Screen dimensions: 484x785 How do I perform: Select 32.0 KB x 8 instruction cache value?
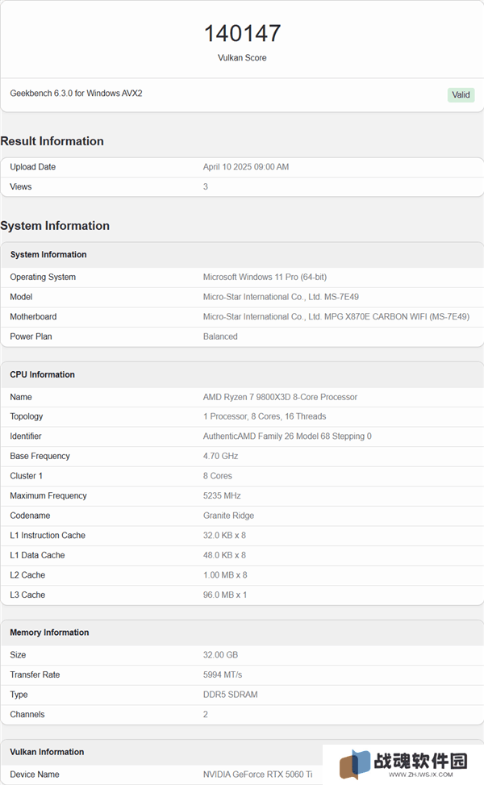tap(224, 535)
